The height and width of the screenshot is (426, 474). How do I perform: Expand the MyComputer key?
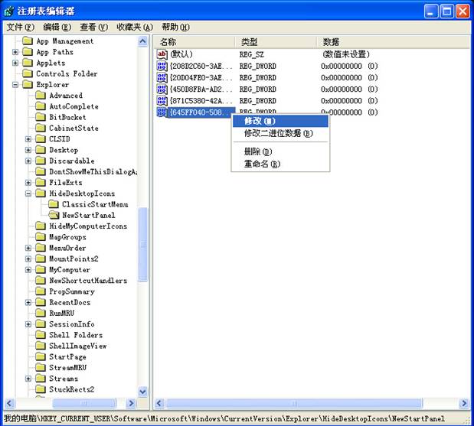(x=28, y=270)
